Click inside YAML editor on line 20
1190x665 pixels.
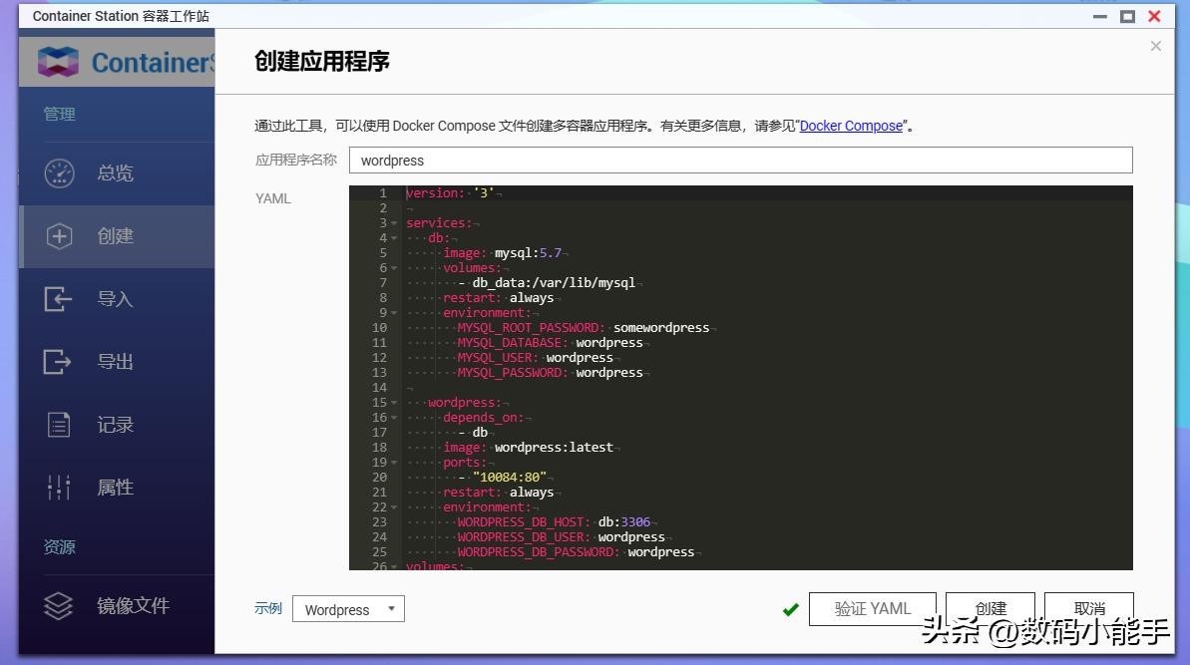698,478
